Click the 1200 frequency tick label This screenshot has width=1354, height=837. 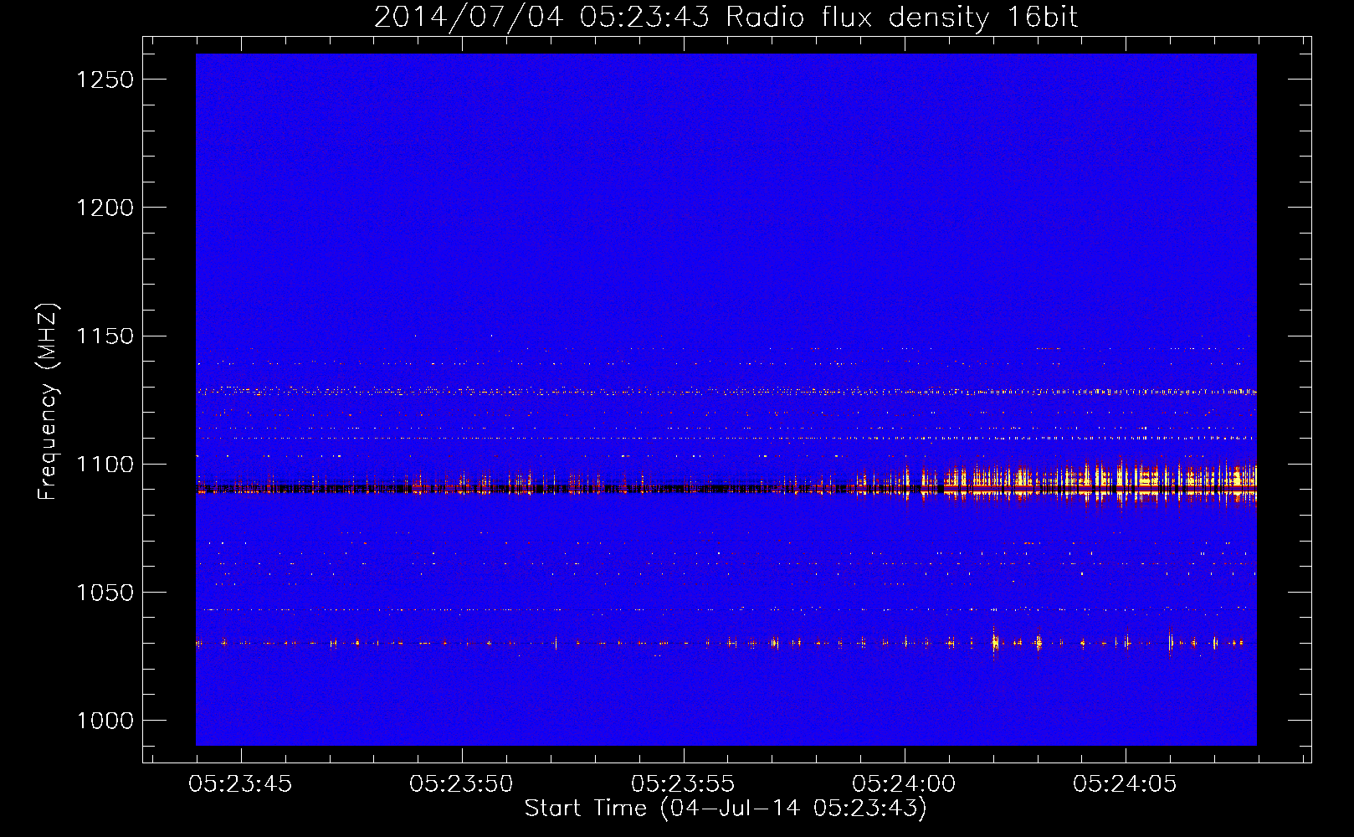click(x=105, y=208)
